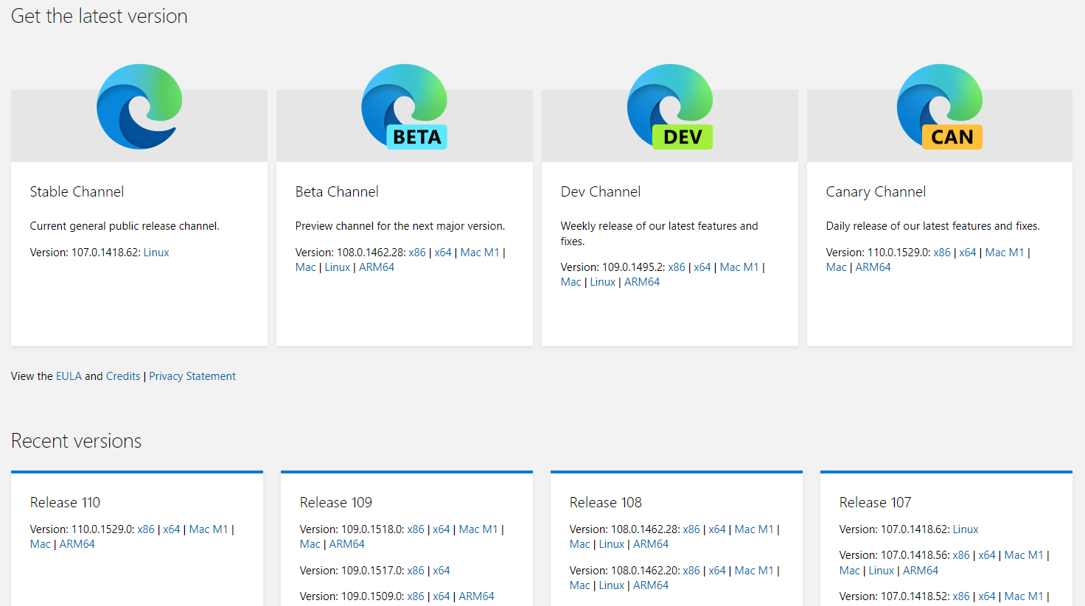
Task: Open Mac link in Beta Channel card
Action: pyautogui.click(x=306, y=267)
